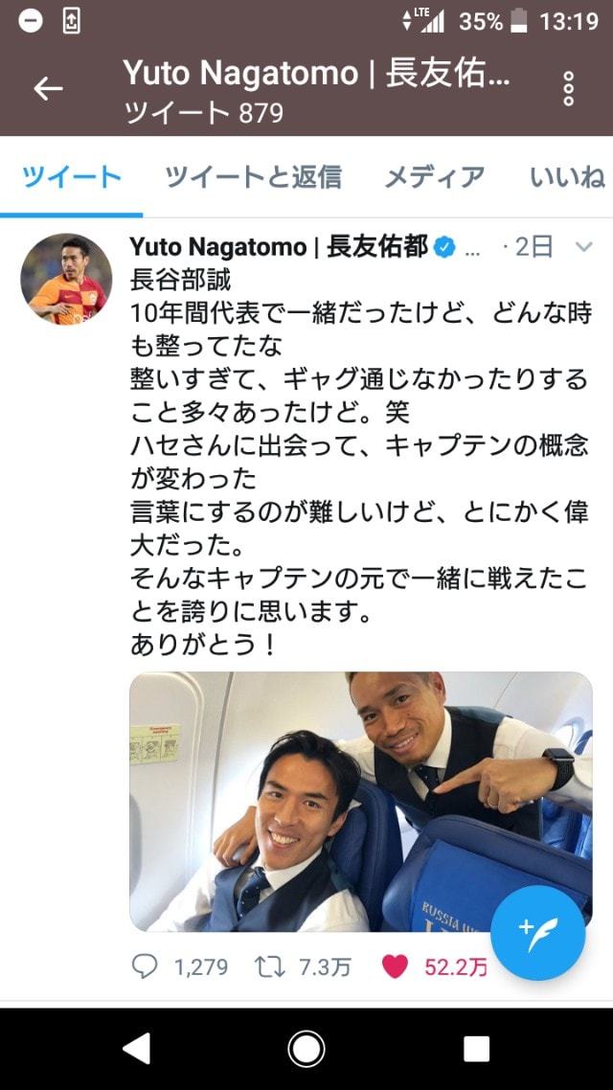This screenshot has width=613, height=1090.
Task: Tap the 52.2万 likes count
Action: click(x=456, y=967)
